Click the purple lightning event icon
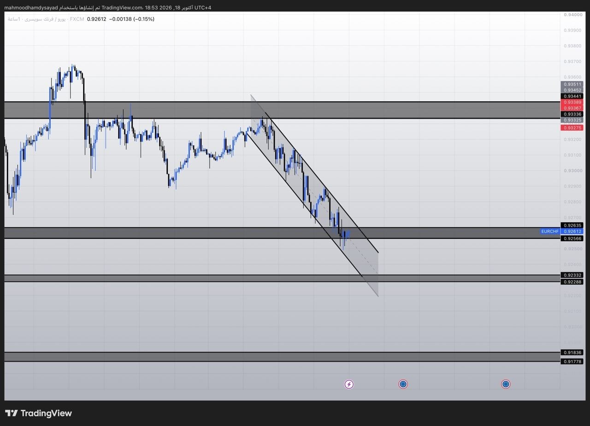Image resolution: width=590 pixels, height=426 pixels. [x=349, y=384]
